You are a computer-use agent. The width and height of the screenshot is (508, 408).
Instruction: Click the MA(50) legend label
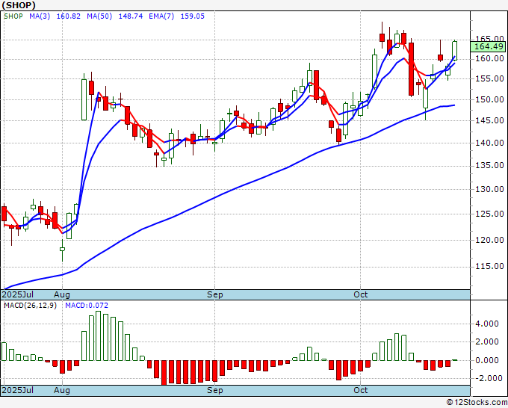(x=99, y=16)
